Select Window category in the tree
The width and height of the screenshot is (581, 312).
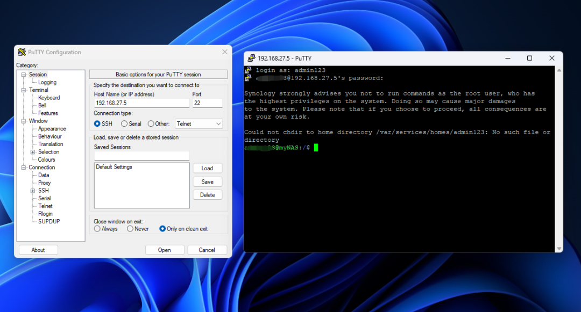tap(38, 121)
